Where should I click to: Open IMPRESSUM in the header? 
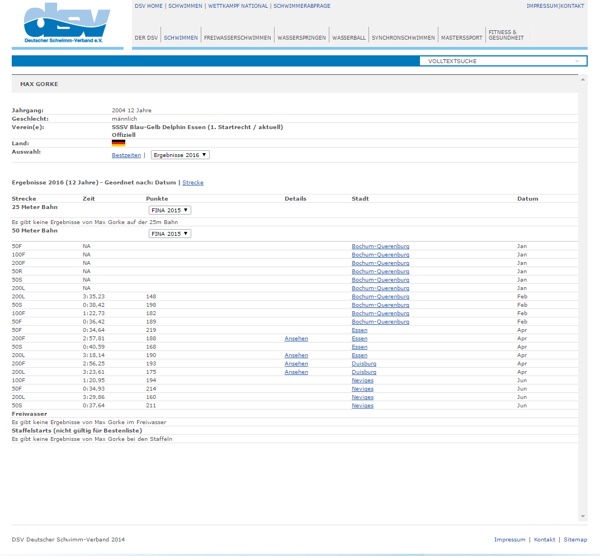542,6
